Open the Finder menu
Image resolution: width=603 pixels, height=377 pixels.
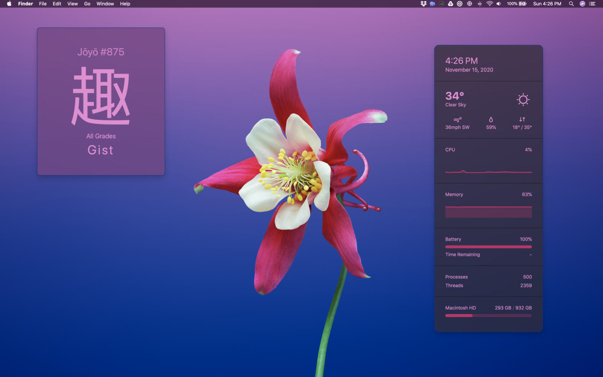coord(26,4)
